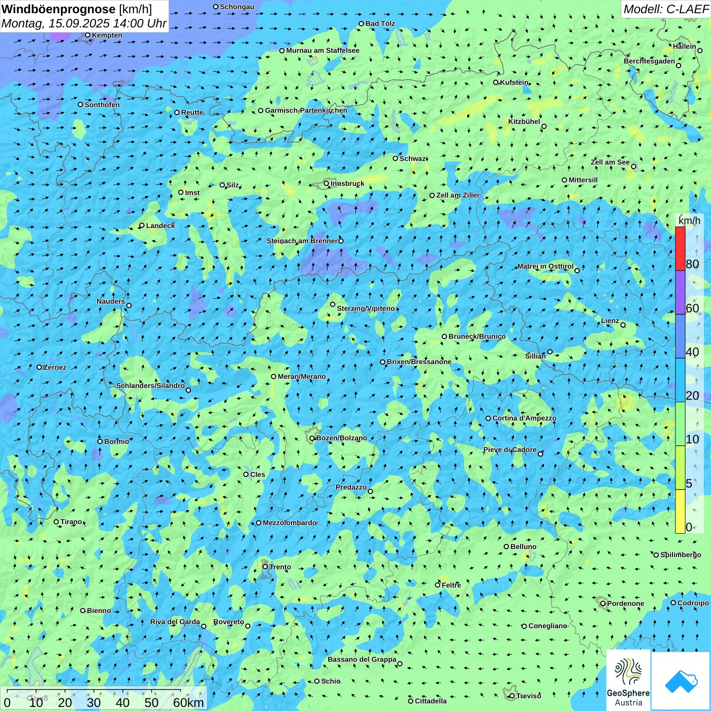
Task: Select the Trento city marker dot
Action: click(265, 567)
